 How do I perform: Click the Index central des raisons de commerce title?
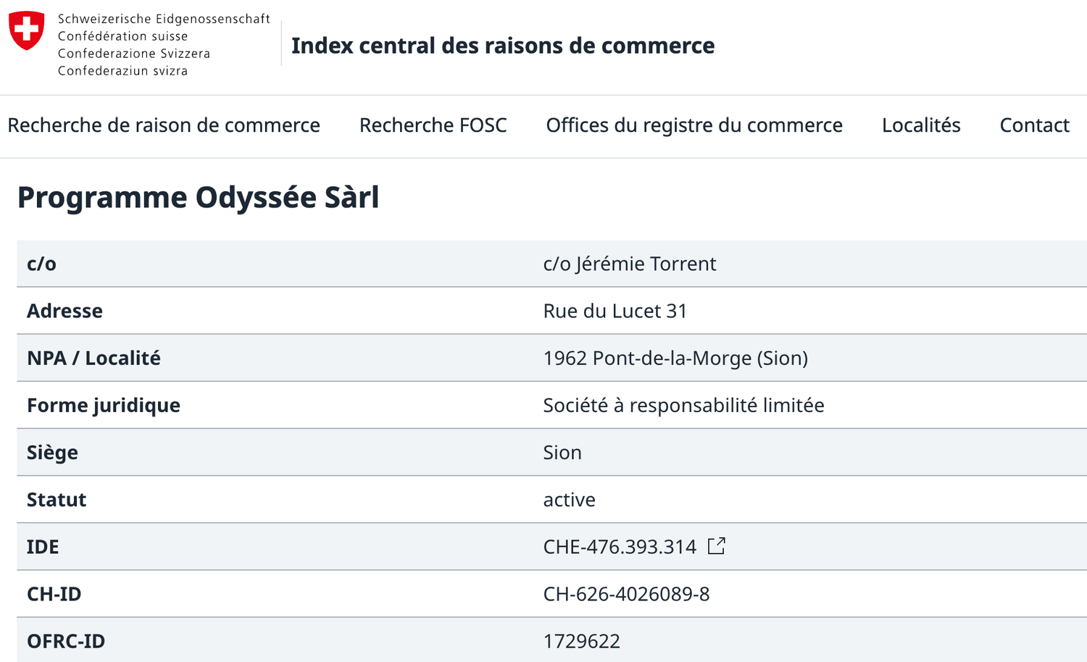502,46
